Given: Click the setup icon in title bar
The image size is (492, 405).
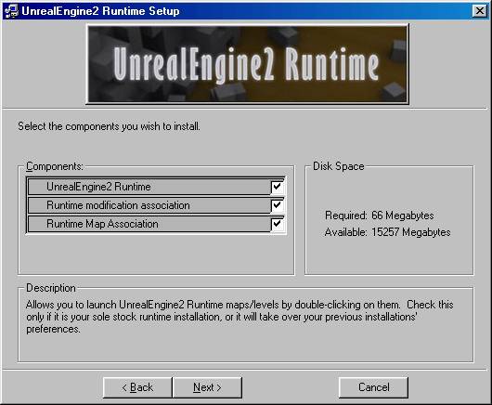Looking at the screenshot, I should pos(12,11).
